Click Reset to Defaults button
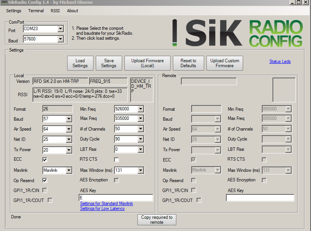This screenshot has height=231, width=311. pyautogui.click(x=188, y=63)
